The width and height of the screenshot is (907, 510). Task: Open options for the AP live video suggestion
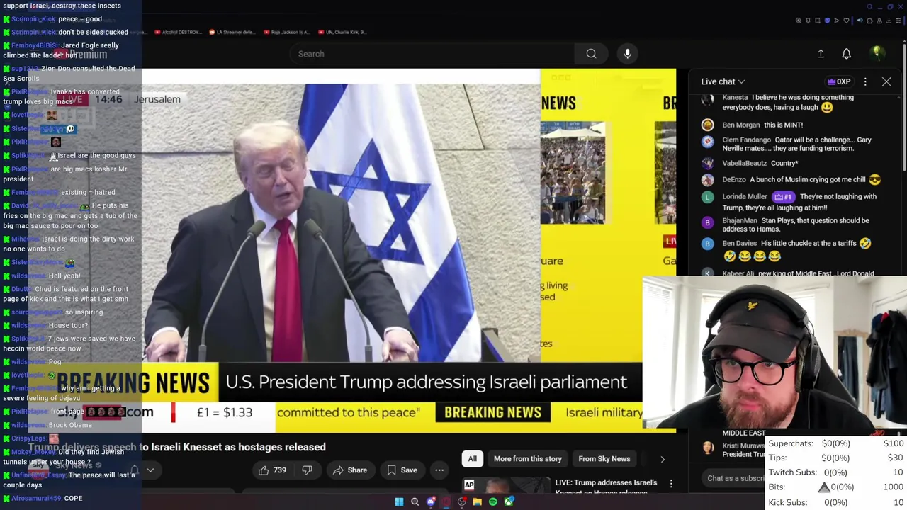(671, 484)
